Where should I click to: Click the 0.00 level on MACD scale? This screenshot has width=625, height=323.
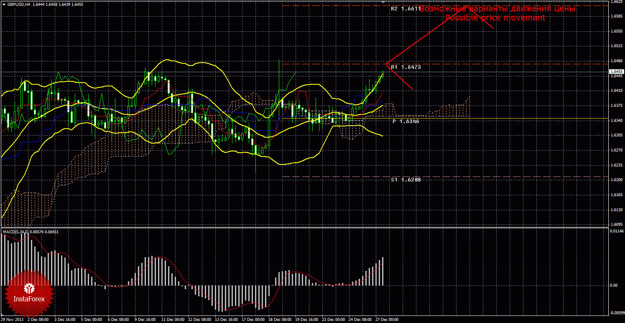[614, 285]
